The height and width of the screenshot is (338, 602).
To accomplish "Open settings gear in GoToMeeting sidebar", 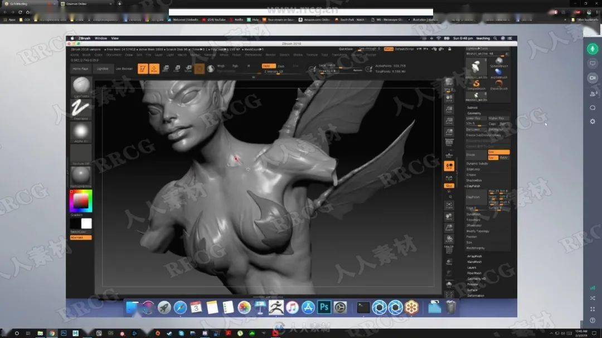I will pos(593,121).
